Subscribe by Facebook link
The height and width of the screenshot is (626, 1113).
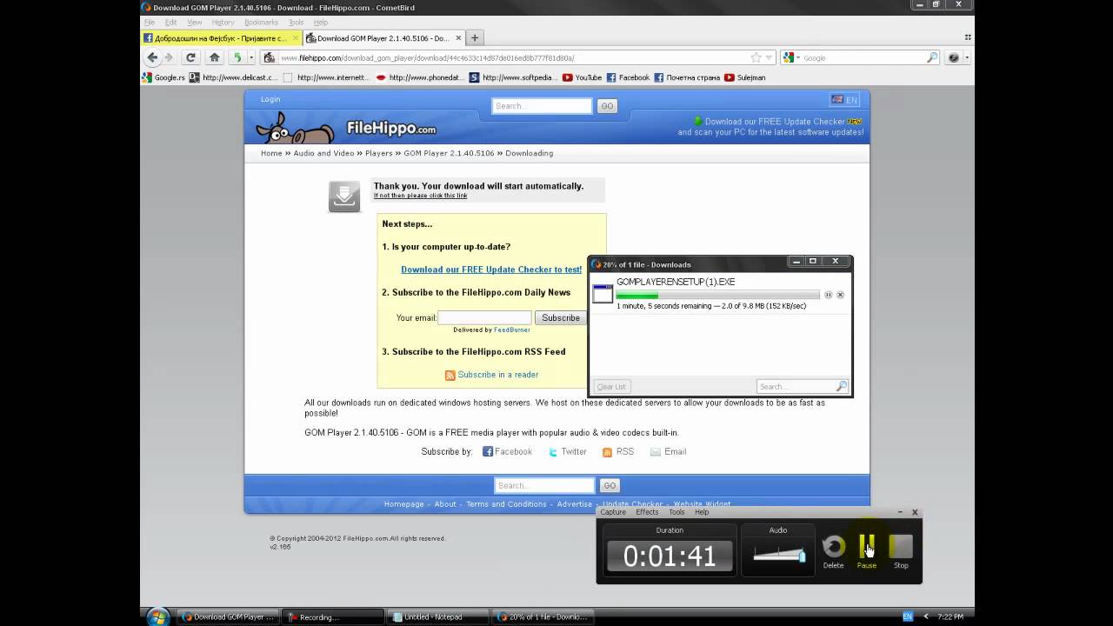(x=507, y=451)
